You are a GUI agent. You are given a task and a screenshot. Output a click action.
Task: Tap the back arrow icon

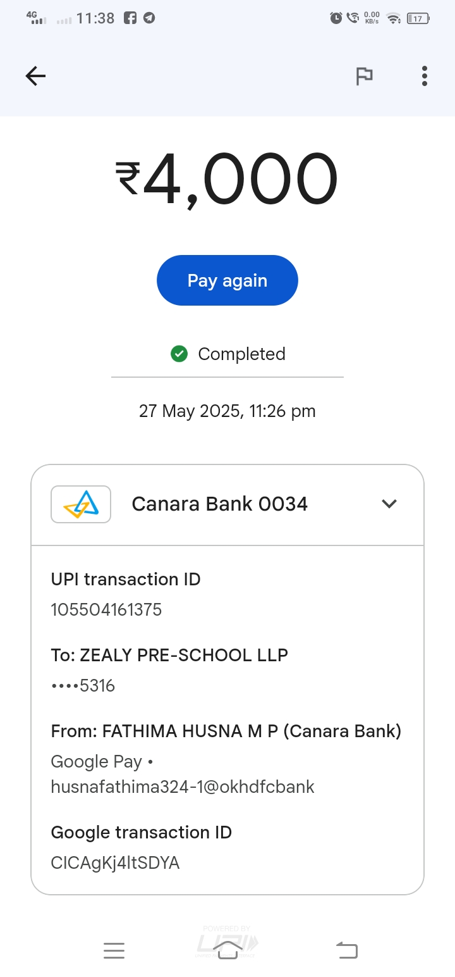[x=35, y=77]
